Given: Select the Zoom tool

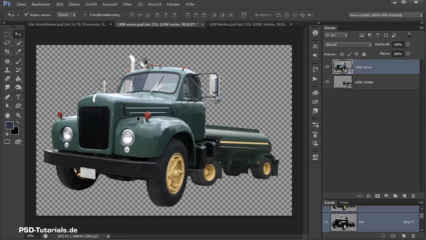Looking at the screenshot, I should [19, 115].
